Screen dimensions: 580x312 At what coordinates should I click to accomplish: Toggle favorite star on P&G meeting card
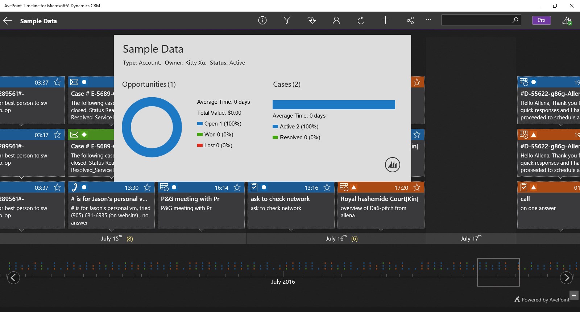[x=237, y=187]
